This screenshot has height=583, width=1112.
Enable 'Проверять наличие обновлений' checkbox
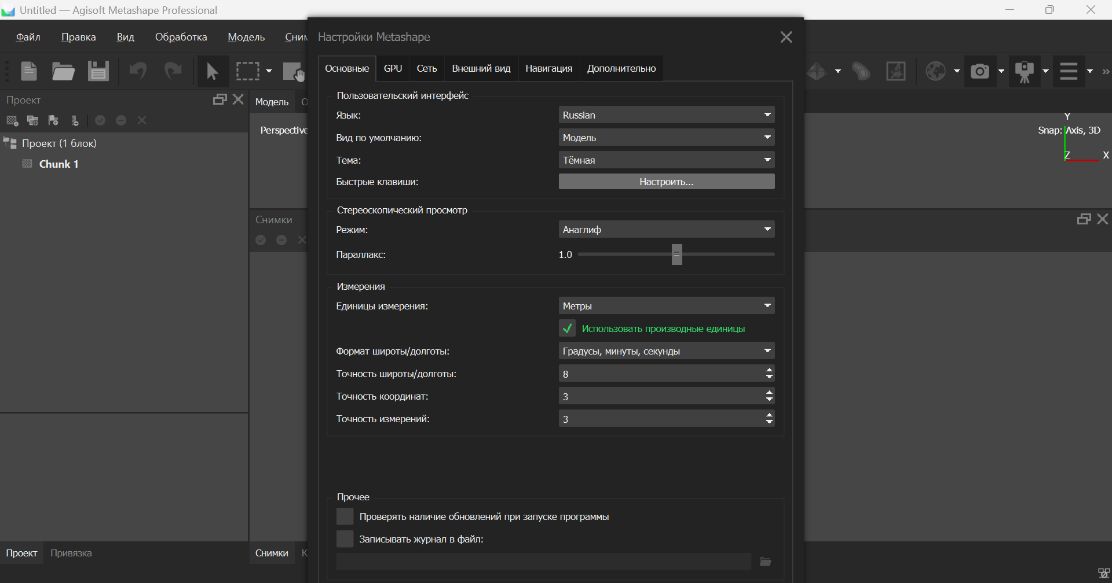point(345,516)
